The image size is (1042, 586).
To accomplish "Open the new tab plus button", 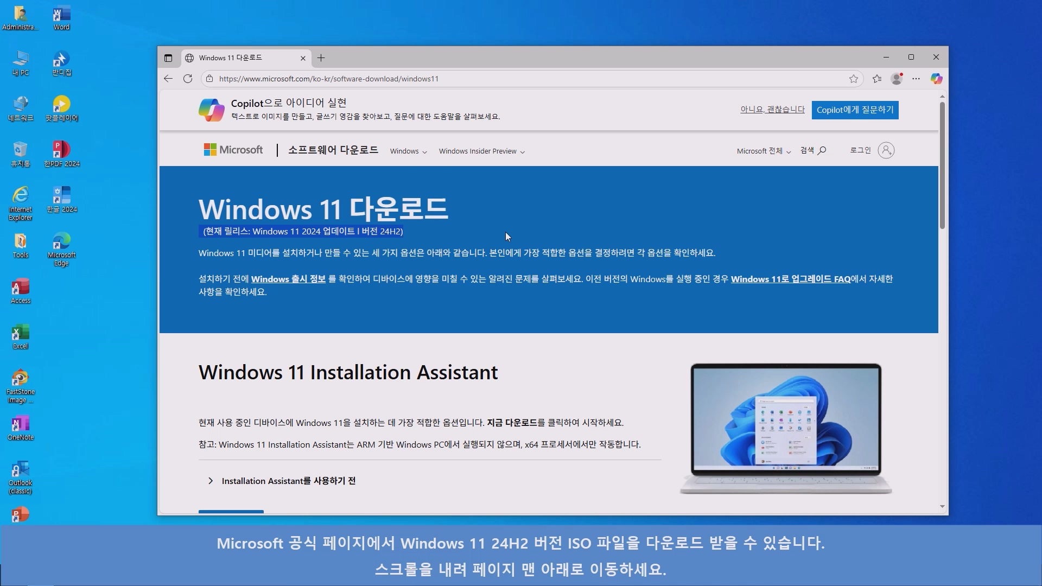I will pyautogui.click(x=321, y=58).
